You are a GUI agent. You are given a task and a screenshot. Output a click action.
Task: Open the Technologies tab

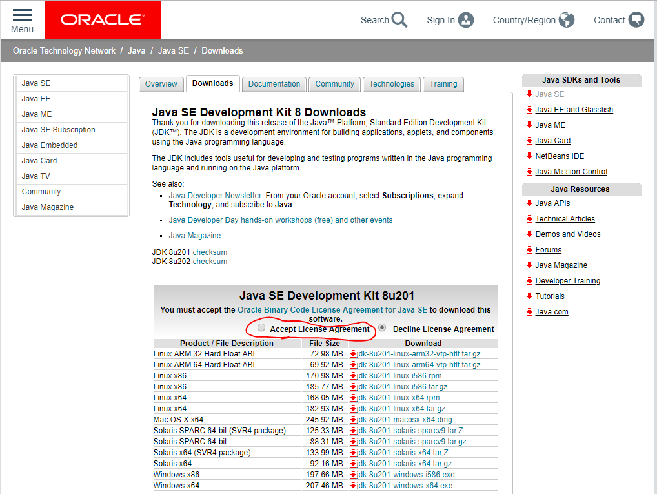[392, 84]
